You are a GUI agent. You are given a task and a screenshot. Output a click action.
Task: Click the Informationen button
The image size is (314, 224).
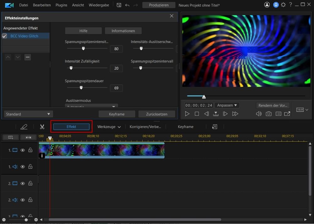[x=123, y=31]
